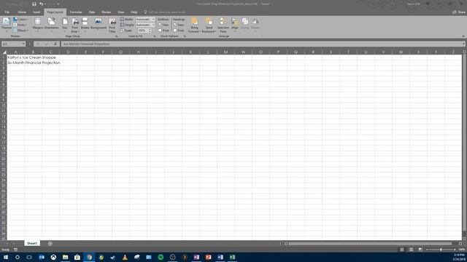Open the theme Colors dropdown
This screenshot has width=467, height=262.
pyautogui.click(x=20, y=20)
